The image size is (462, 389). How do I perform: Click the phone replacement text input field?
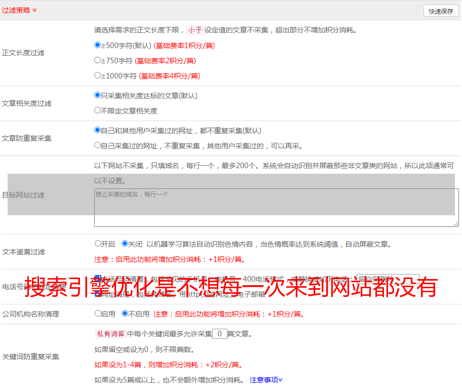[x=388, y=279]
